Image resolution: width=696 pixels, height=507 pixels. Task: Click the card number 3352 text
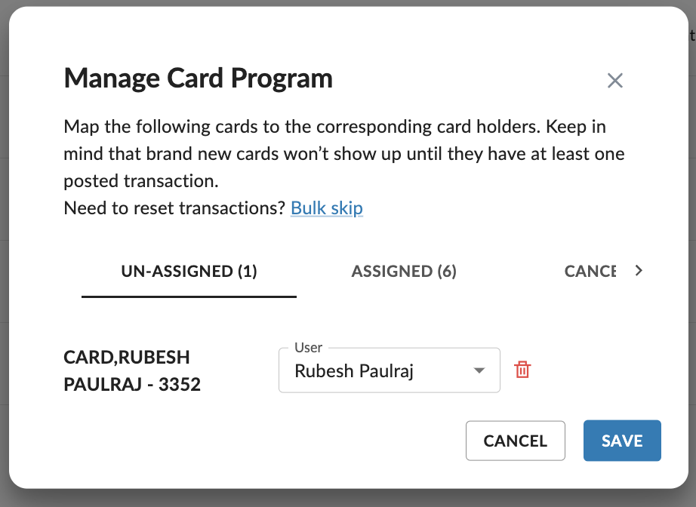pos(180,385)
